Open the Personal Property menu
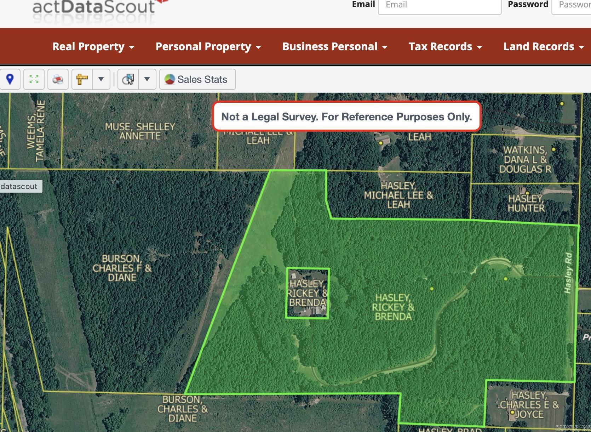Image resolution: width=591 pixels, height=432 pixels. (x=208, y=46)
